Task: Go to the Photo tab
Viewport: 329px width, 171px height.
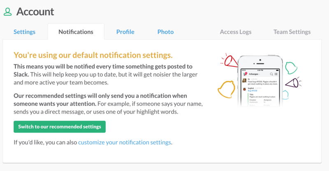Action: [x=166, y=32]
